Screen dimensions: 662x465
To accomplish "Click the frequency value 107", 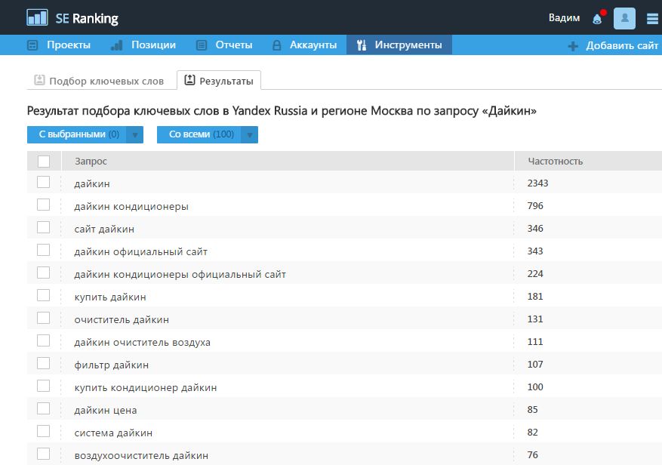I will (535, 364).
